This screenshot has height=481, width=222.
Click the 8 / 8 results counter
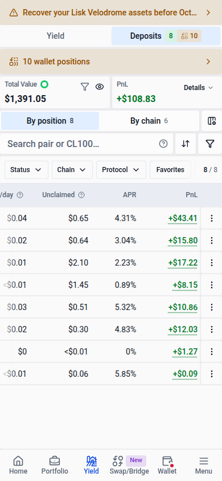(x=211, y=170)
